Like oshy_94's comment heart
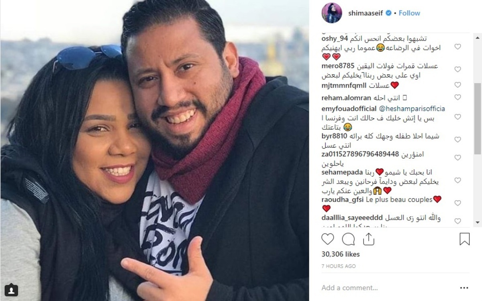This screenshot has width=482, height=301. click(457, 47)
